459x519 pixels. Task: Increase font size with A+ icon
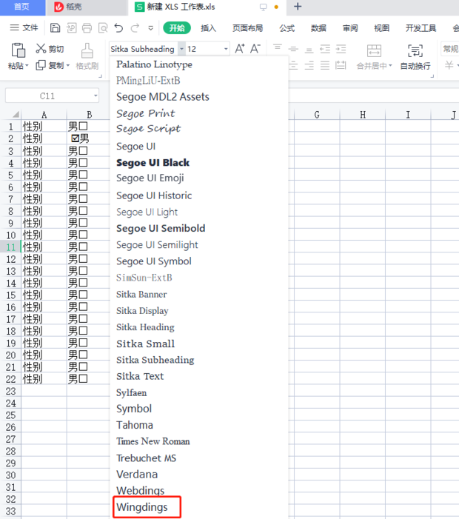240,49
